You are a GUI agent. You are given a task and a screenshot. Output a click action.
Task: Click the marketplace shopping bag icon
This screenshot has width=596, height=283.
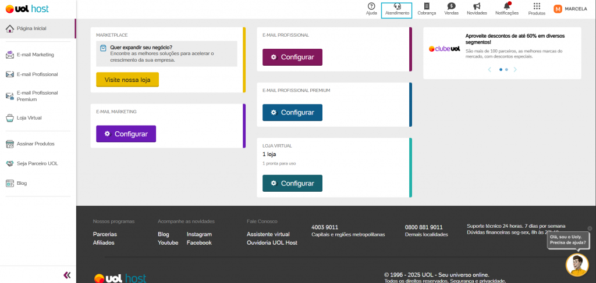click(x=103, y=48)
